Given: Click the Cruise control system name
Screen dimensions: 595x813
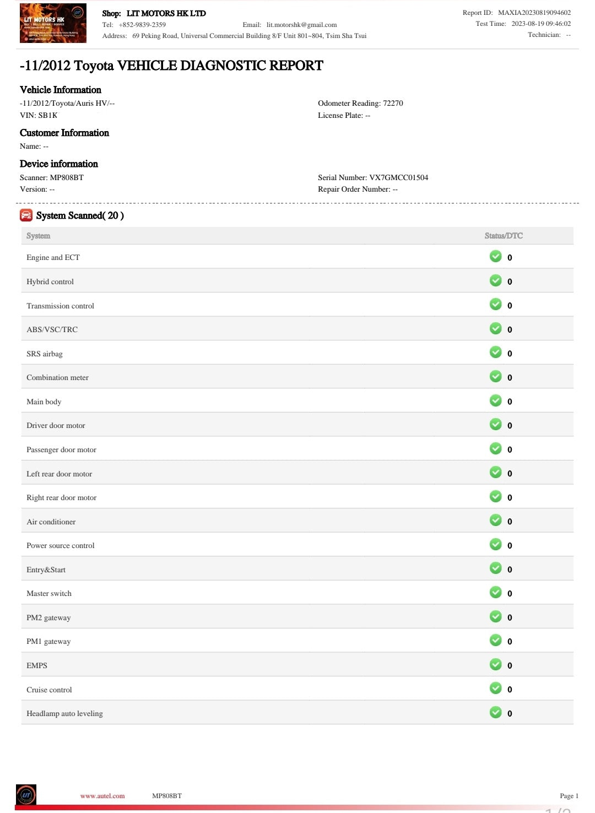Looking at the screenshot, I should click(49, 690).
